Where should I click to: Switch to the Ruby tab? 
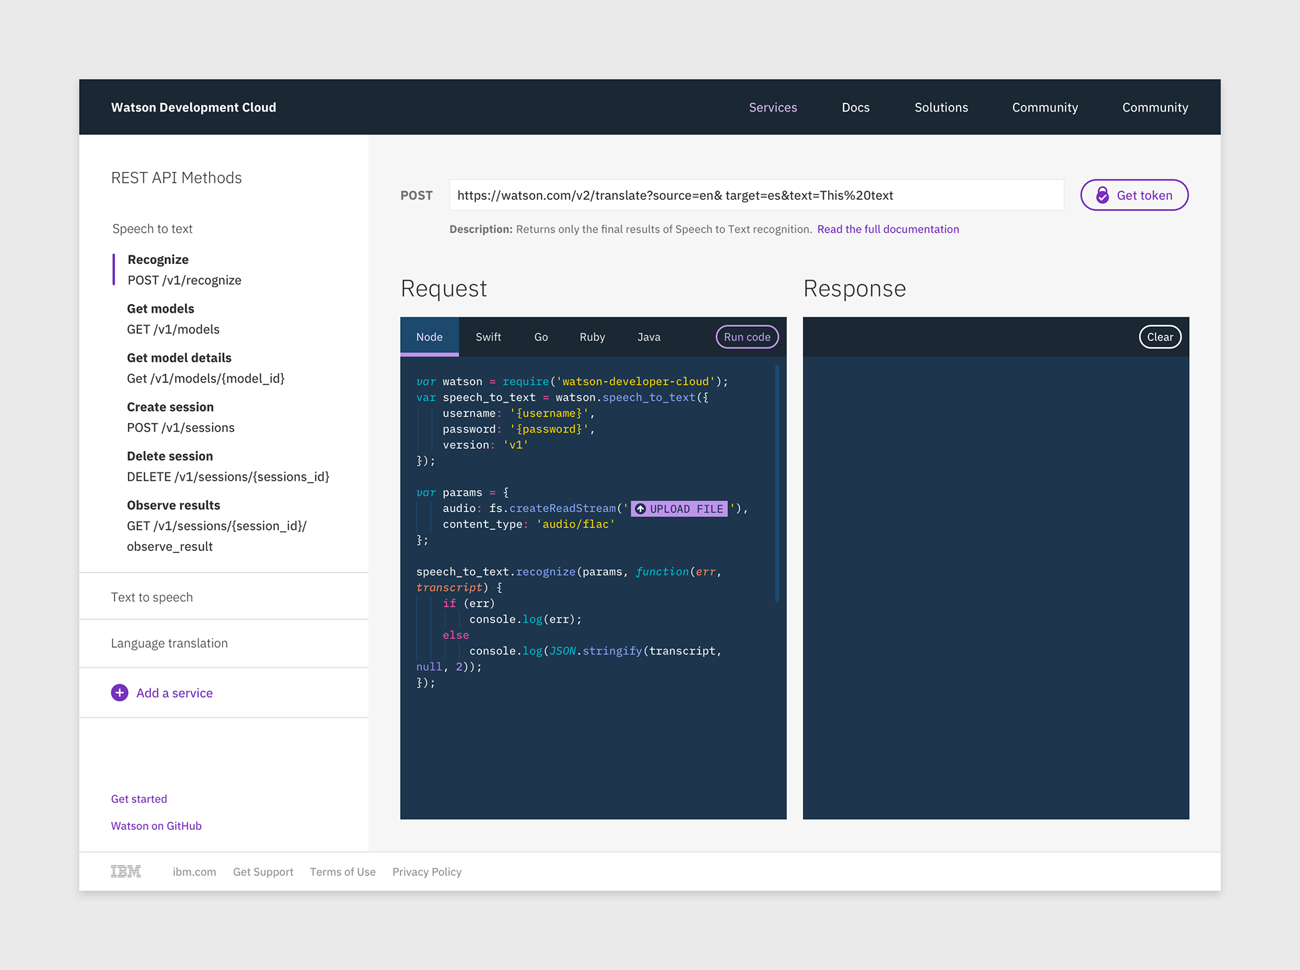(x=592, y=336)
